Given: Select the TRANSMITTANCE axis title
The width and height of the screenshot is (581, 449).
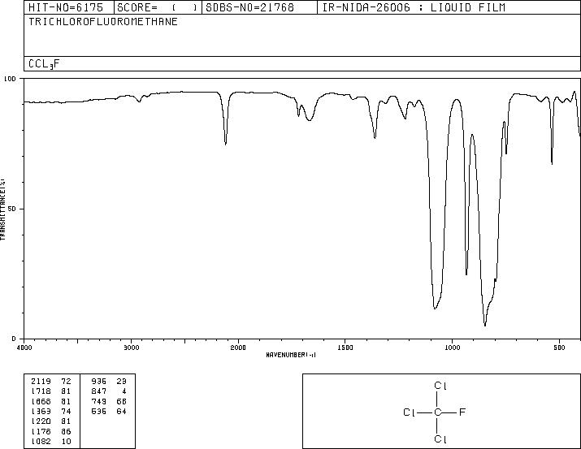Looking at the screenshot, I should (x=2, y=209).
